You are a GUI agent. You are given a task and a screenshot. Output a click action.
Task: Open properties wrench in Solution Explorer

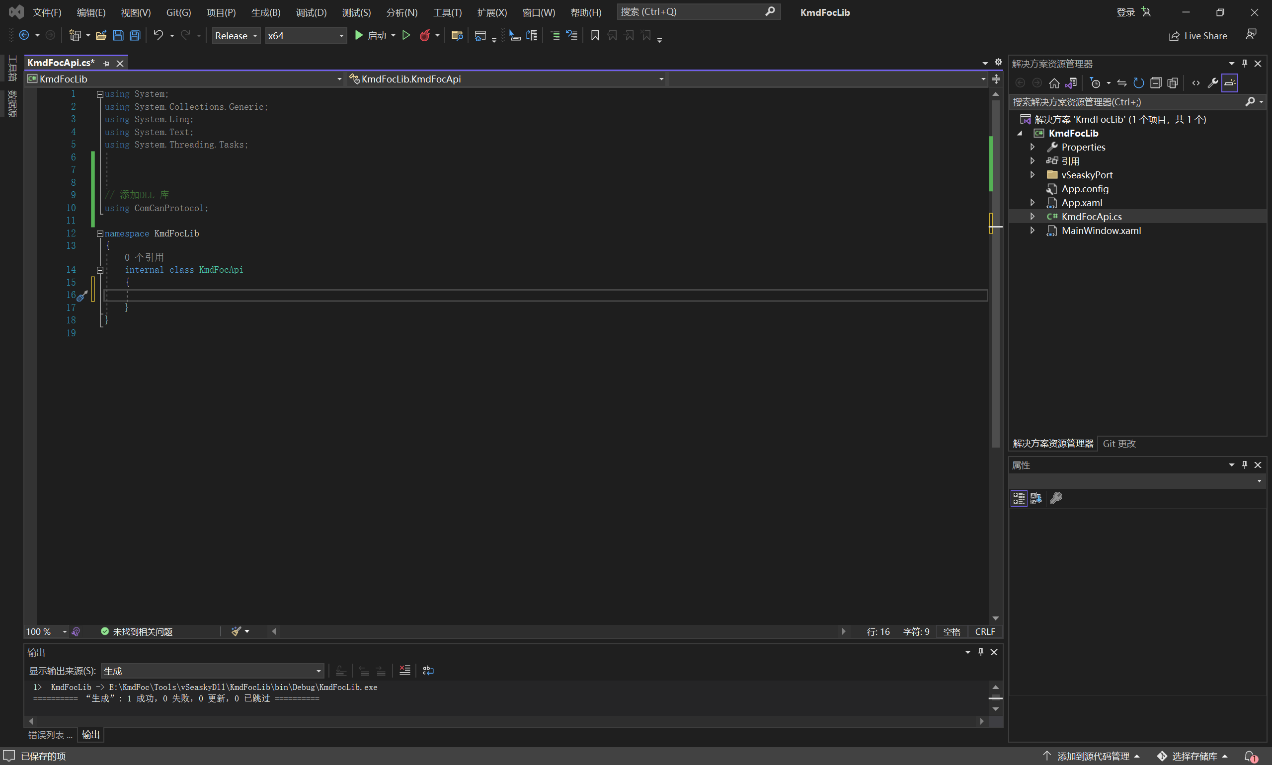point(1212,83)
